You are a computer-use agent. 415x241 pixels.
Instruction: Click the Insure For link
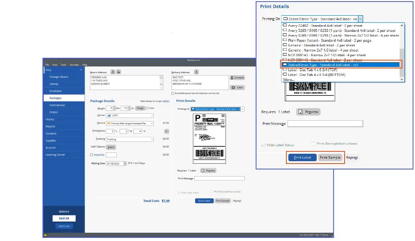coord(99,155)
